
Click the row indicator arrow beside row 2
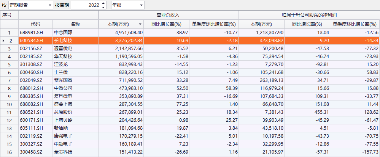(4, 41)
